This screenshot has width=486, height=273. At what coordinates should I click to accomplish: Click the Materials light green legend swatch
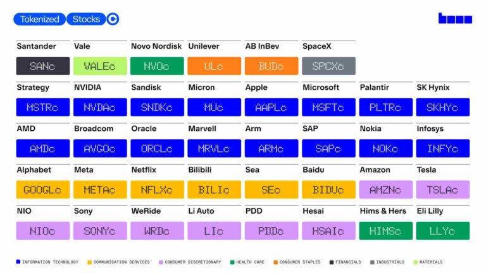tap(416, 262)
